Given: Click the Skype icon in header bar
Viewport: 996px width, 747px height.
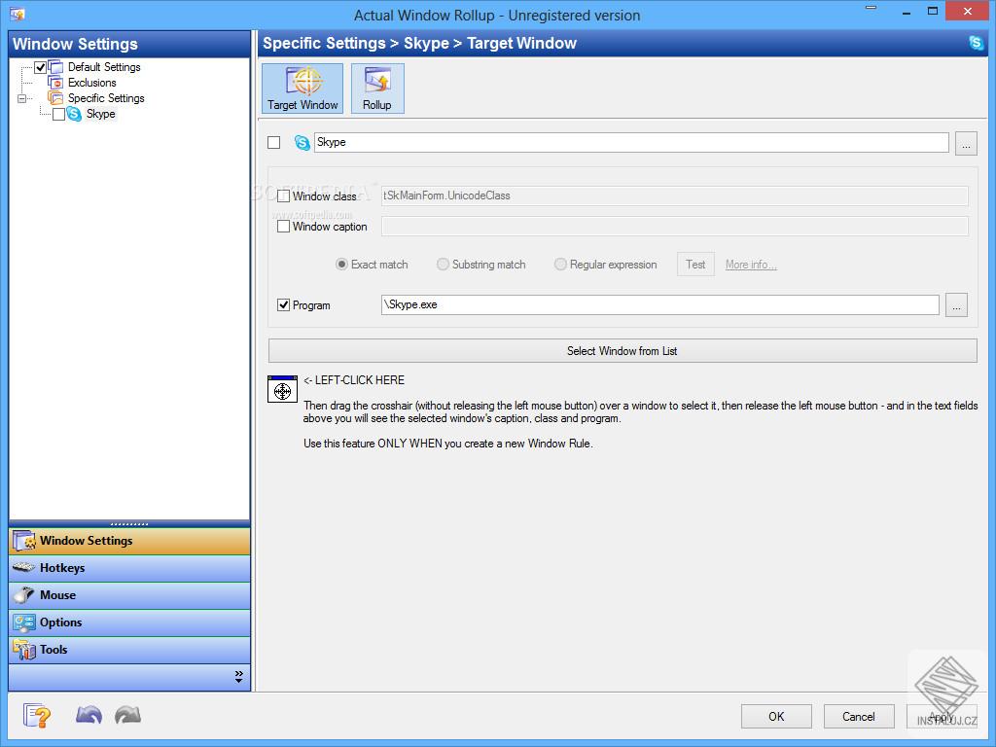Looking at the screenshot, I should [x=977, y=43].
